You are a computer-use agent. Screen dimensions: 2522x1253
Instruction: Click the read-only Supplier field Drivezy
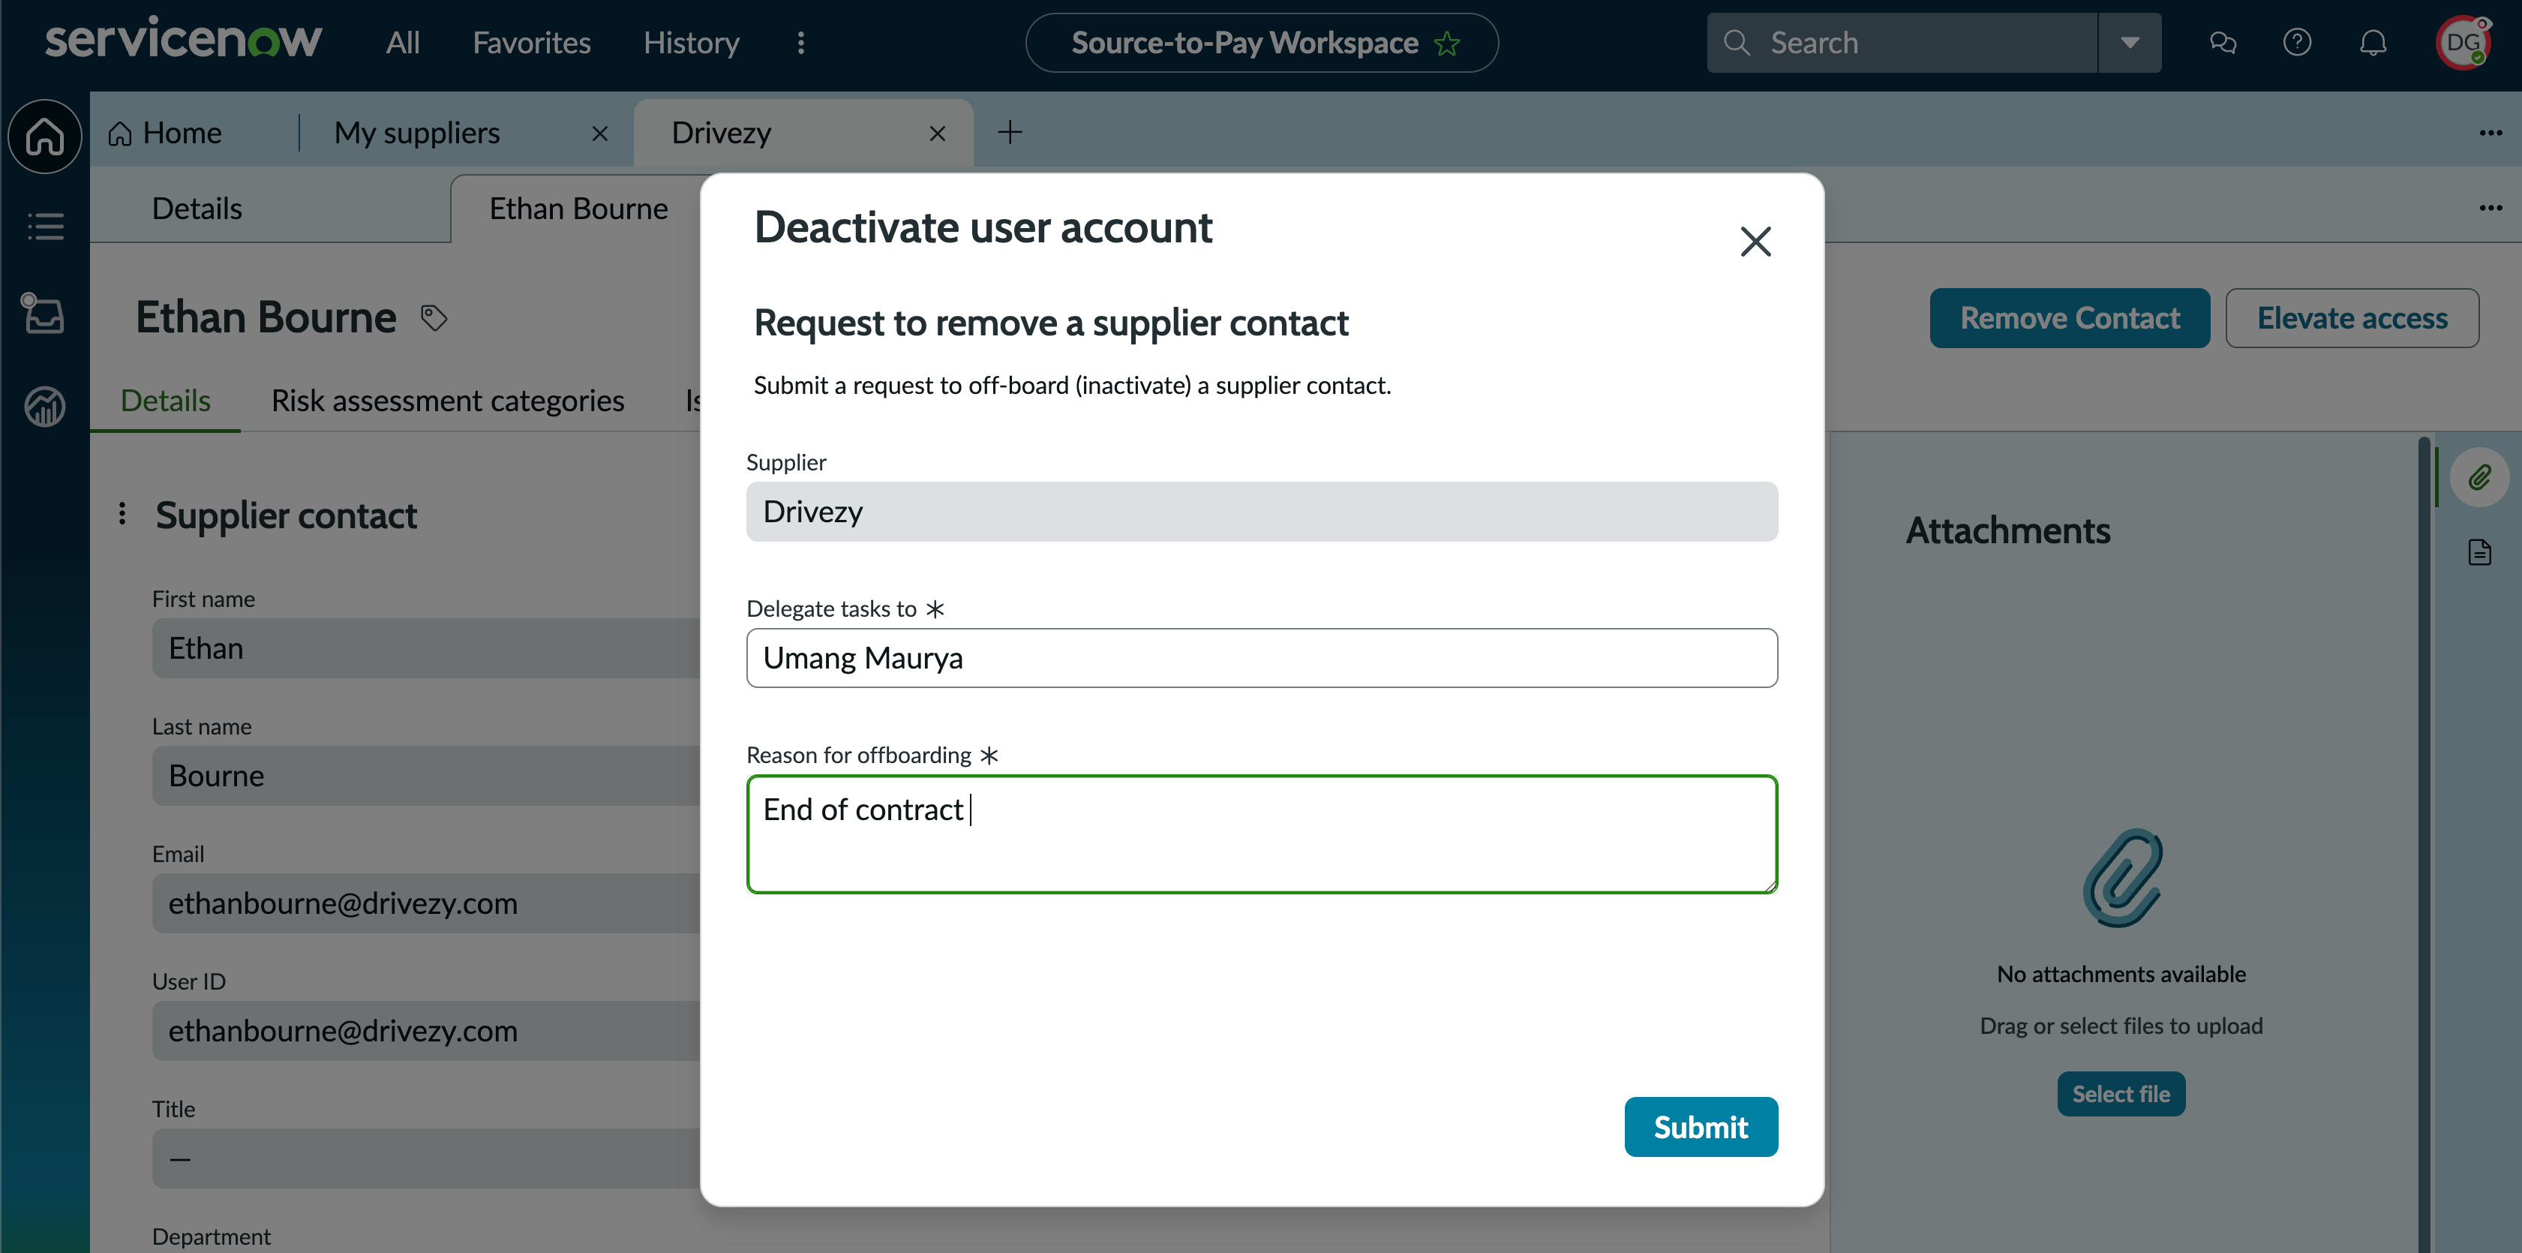point(1262,511)
